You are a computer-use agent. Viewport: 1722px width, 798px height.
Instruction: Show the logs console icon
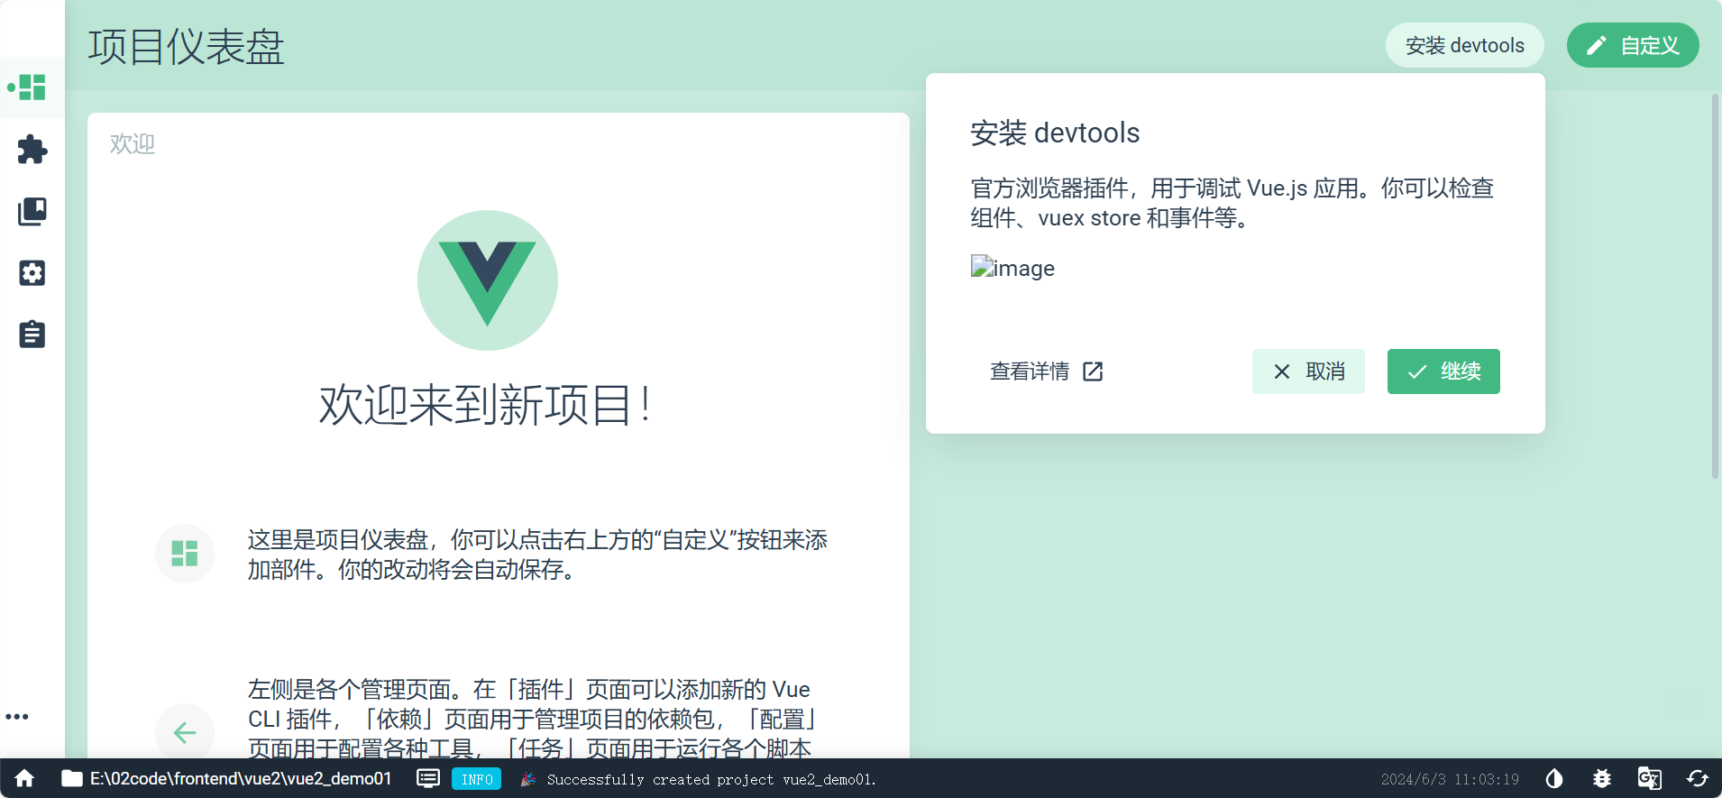428,778
